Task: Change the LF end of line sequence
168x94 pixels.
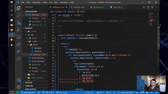Action: [x=114, y=92]
